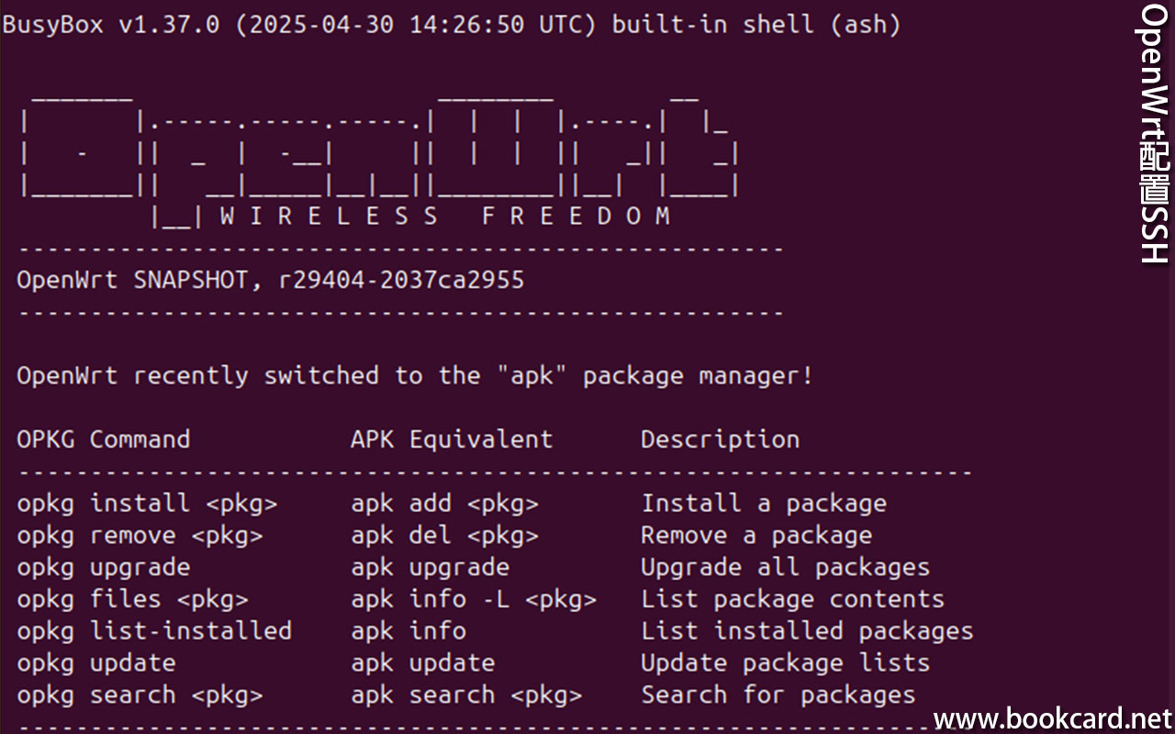Image resolution: width=1175 pixels, height=734 pixels.
Task: Click the "opkg list-installed" command
Action: (154, 631)
